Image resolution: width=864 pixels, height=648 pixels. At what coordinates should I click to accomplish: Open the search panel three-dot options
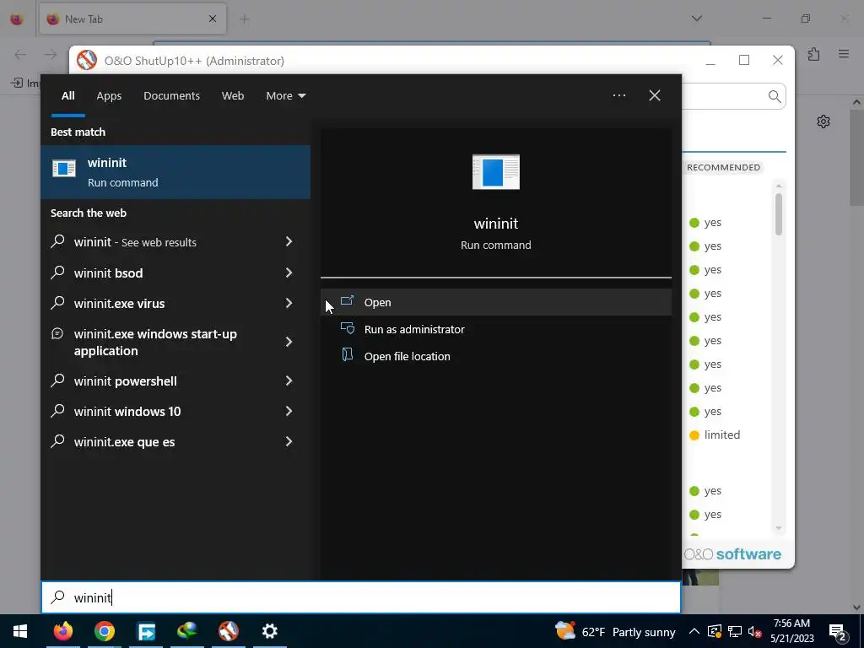point(619,95)
